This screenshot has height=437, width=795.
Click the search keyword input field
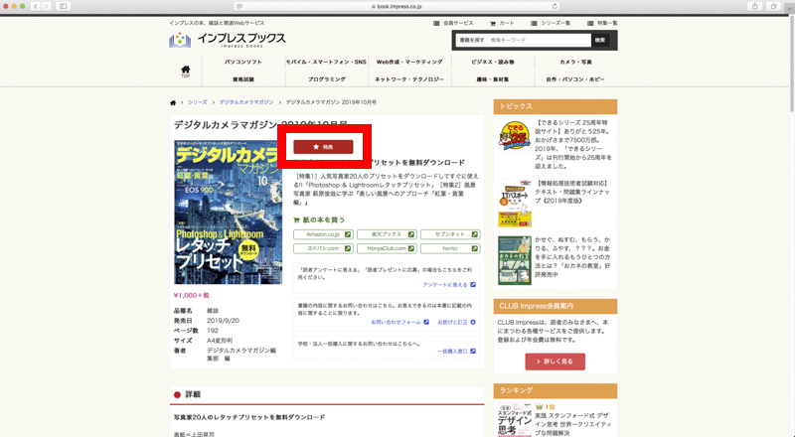click(539, 40)
